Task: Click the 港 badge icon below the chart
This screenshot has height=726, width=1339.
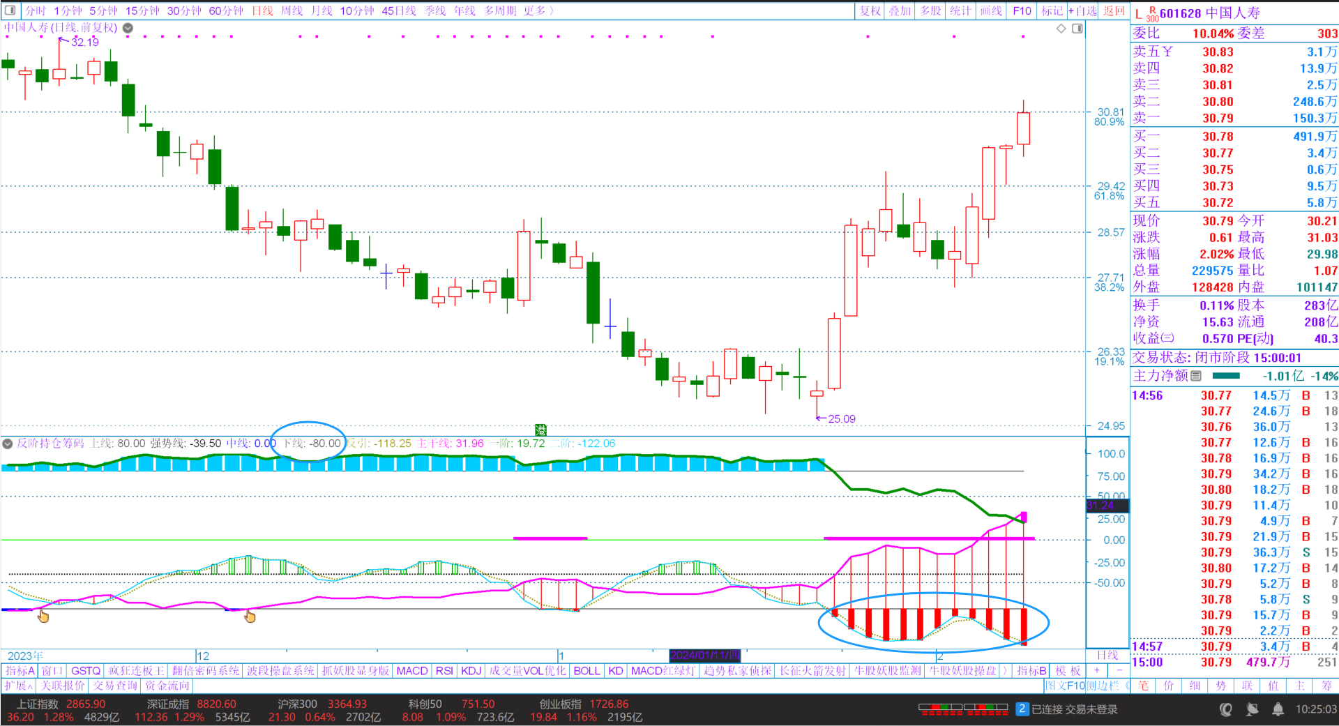Action: tap(540, 430)
